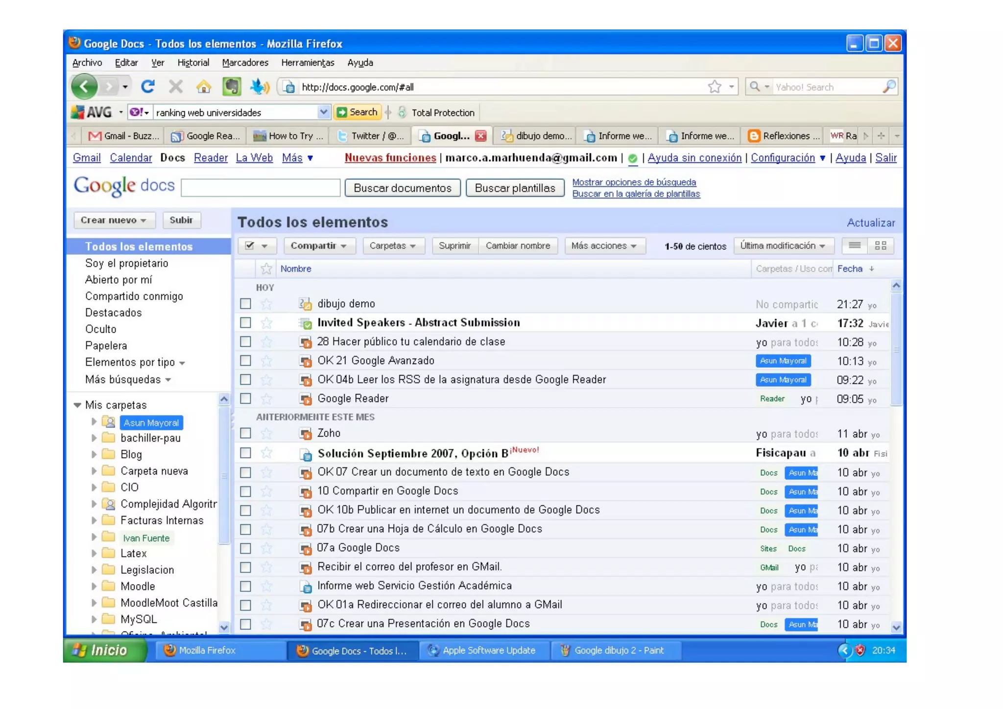Switch to list view icon
1003x709 pixels.
click(855, 245)
